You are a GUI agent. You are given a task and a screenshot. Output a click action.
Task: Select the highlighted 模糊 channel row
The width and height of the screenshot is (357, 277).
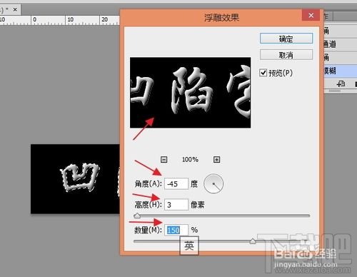pyautogui.click(x=341, y=71)
